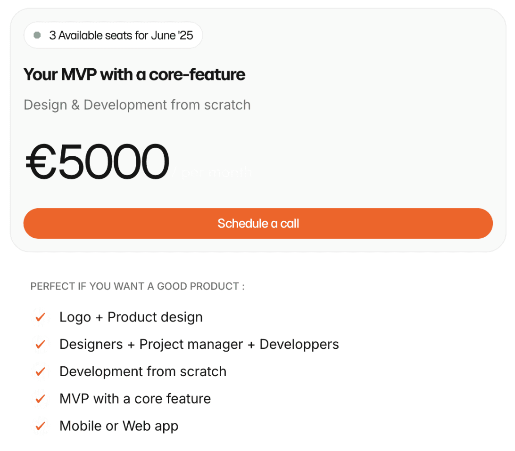515x451 pixels.
Task: Click checkmark beside MVP with a core feature
Action: [x=41, y=399]
